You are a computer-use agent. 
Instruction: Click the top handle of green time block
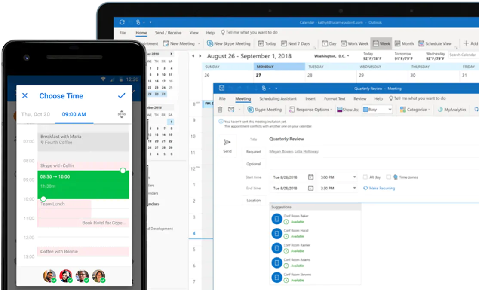pyautogui.click(x=123, y=171)
